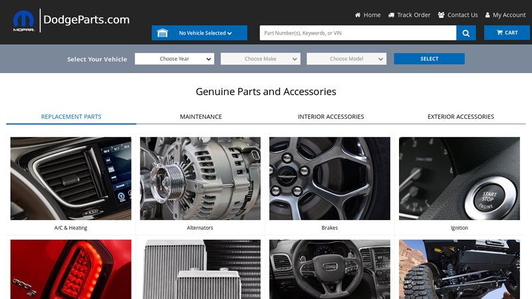Open the A/C & Heating vent image
Image resolution: width=532 pixels, height=299 pixels.
click(71, 178)
